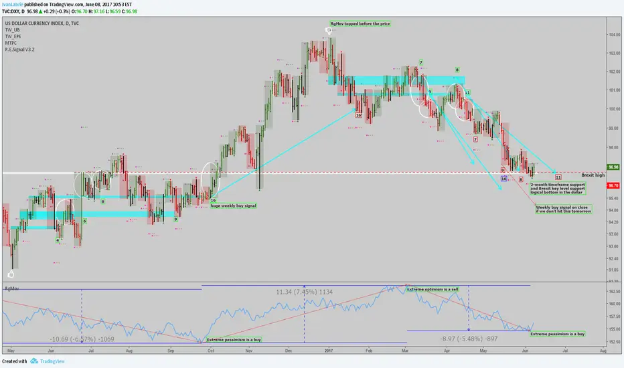Click the 94.80 price axis label
The width and height of the screenshot is (624, 368).
pyautogui.click(x=614, y=210)
